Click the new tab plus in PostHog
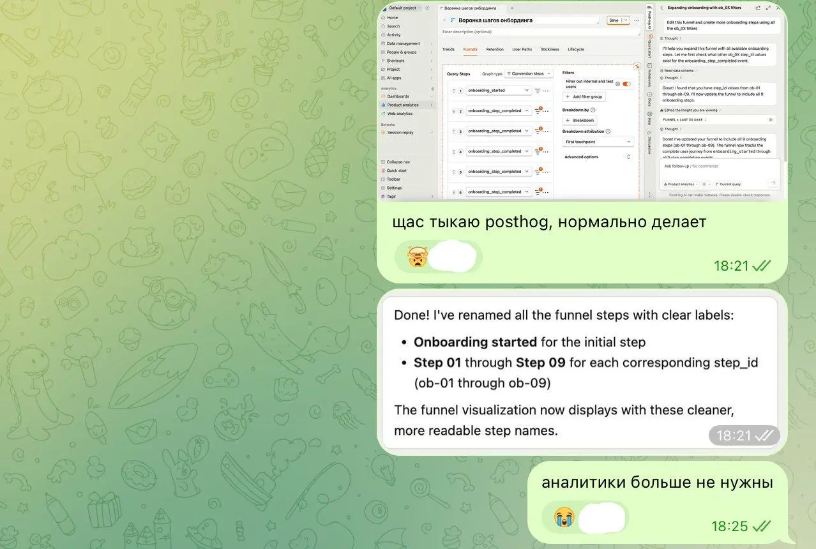816x549 pixels. [x=511, y=8]
